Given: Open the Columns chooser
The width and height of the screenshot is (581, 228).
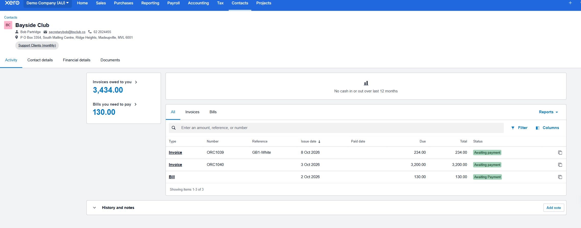Looking at the screenshot, I should coord(547,128).
